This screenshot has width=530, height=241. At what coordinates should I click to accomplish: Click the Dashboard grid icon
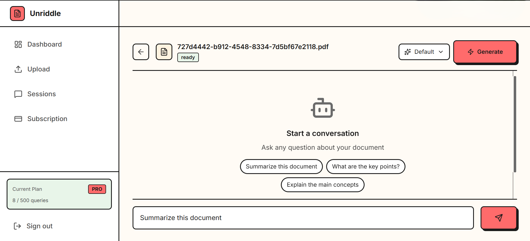(18, 44)
